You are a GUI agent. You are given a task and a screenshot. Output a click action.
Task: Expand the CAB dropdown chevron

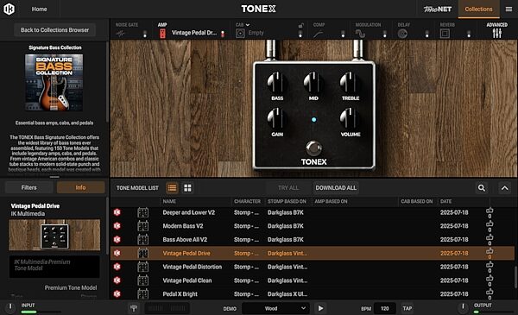tap(248, 25)
